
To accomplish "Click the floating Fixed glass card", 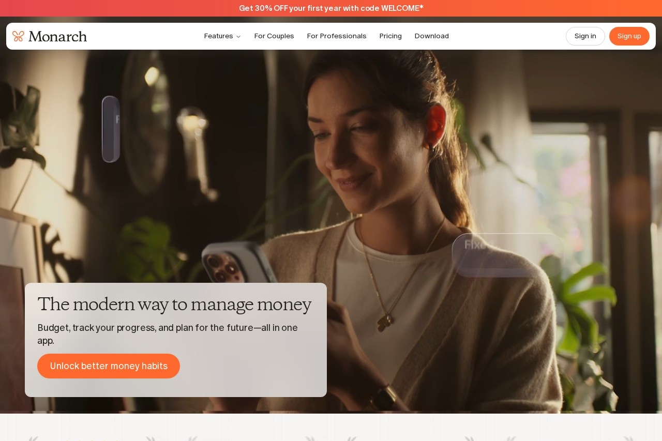I will click(x=507, y=255).
